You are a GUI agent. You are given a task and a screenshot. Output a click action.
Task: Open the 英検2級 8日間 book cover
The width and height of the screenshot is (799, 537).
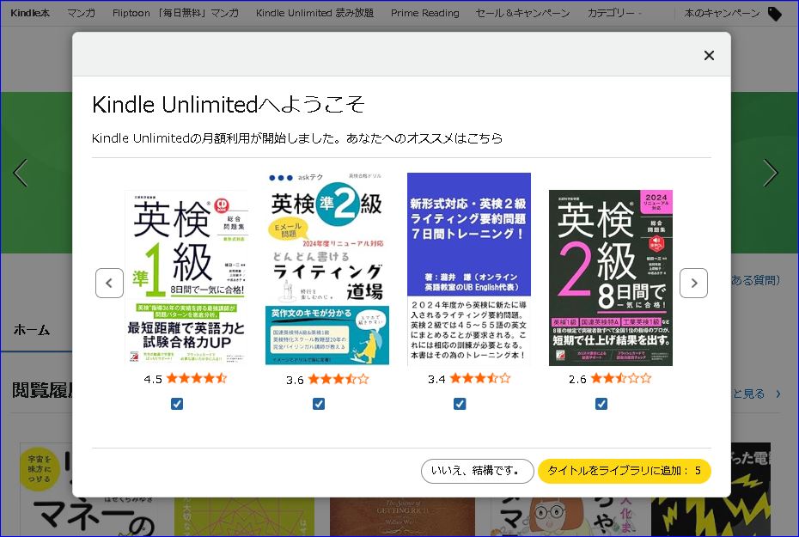point(611,278)
